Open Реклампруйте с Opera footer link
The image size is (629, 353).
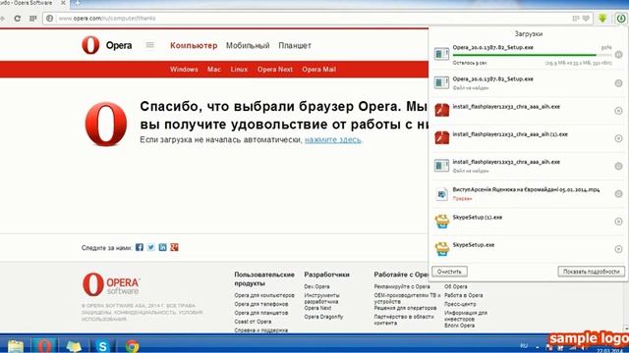tap(402, 286)
